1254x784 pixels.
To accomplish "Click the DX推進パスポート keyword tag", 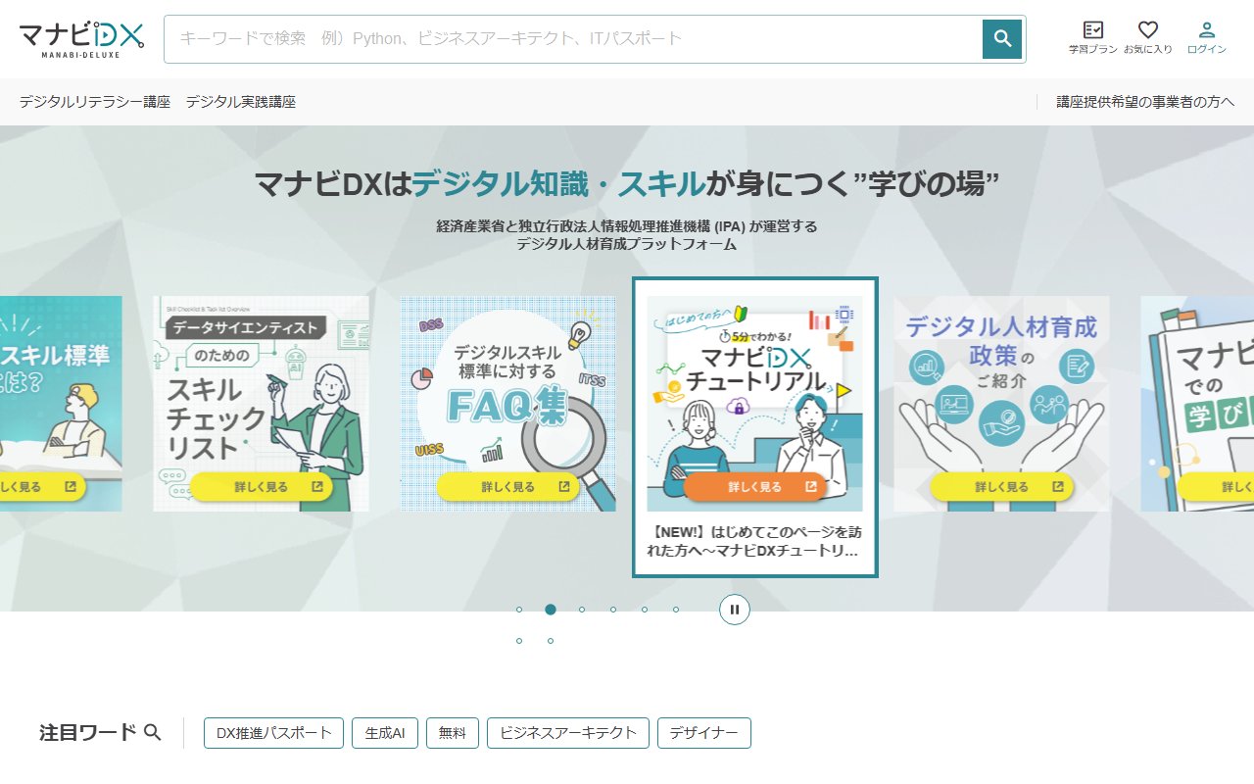I will (273, 733).
